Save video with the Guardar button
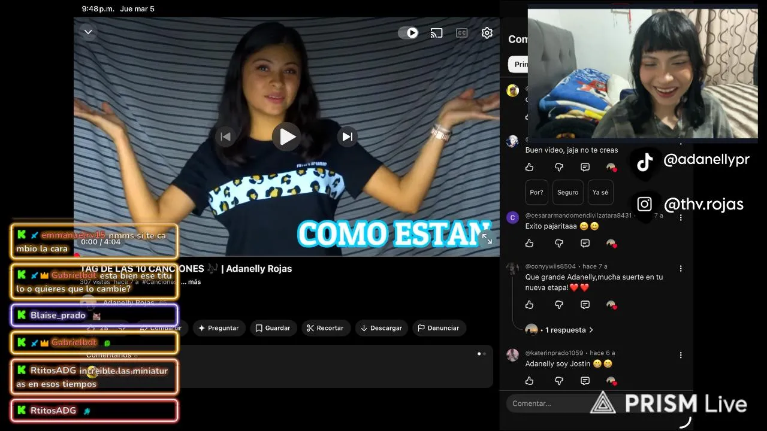767x431 pixels. tap(273, 328)
